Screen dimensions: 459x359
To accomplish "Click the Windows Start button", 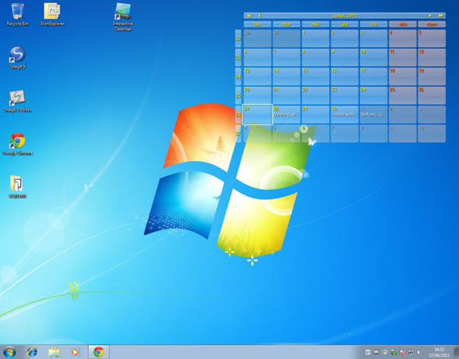I will pos(9,352).
